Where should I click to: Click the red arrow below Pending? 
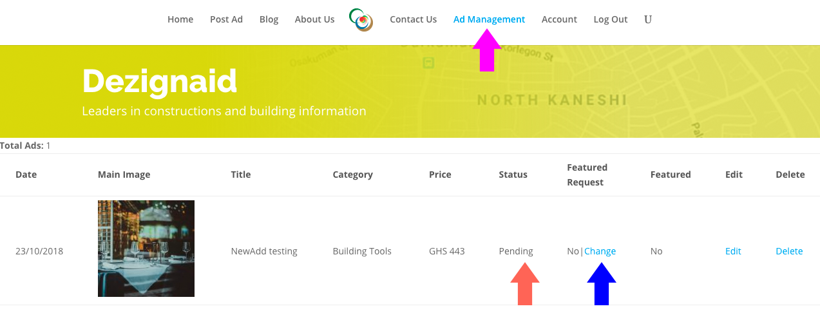525,283
